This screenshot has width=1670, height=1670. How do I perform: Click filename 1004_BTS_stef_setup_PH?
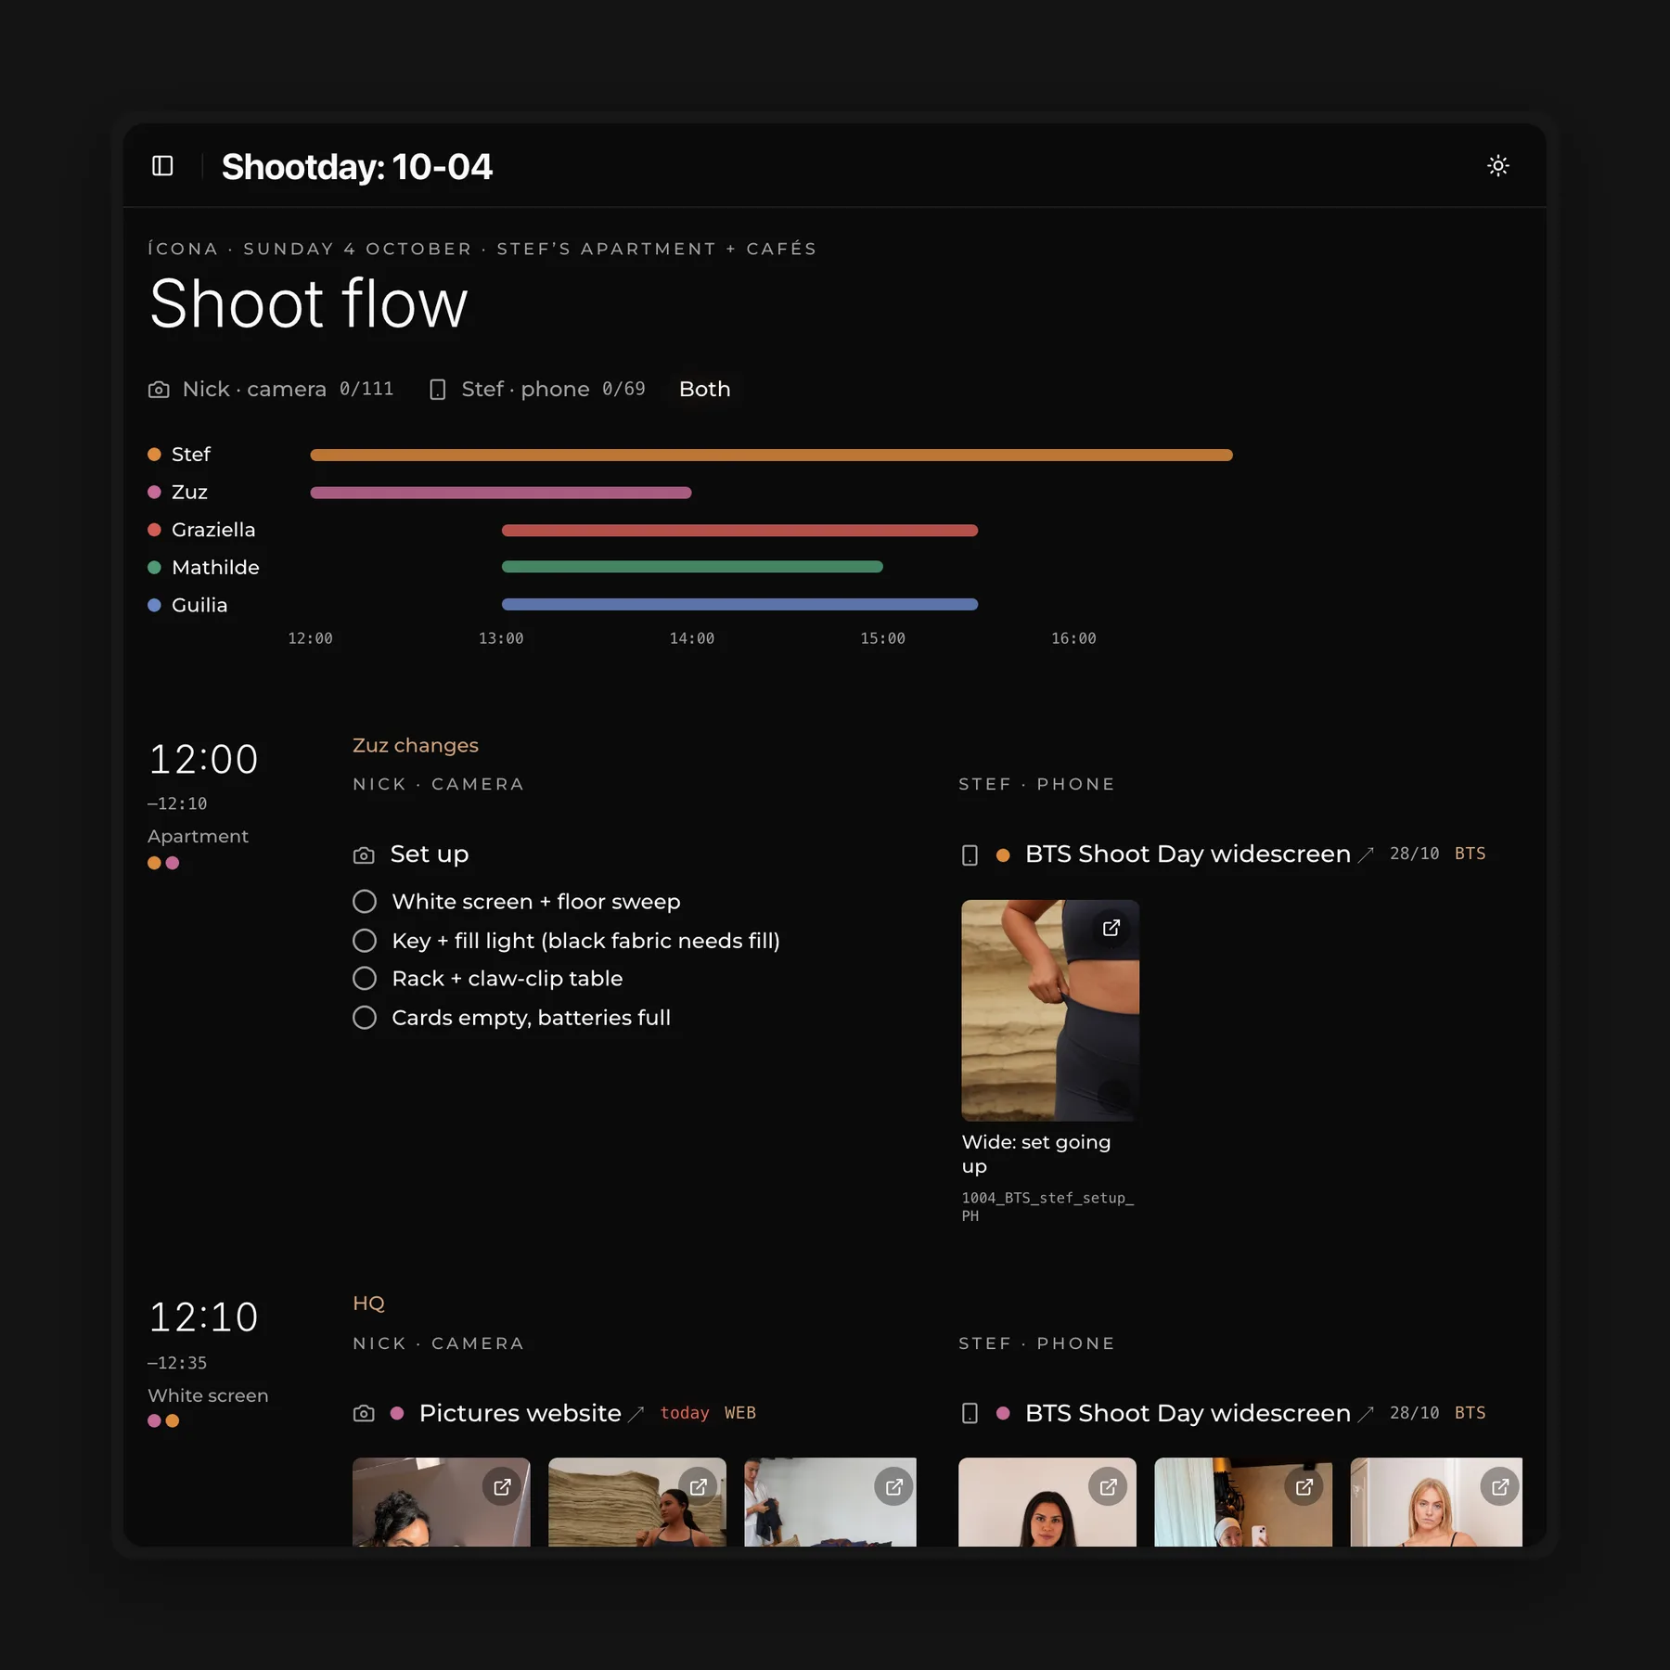pyautogui.click(x=1047, y=1207)
